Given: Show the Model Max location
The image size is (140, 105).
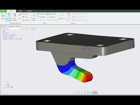Looking at the screenshot, I should coord(42,14).
